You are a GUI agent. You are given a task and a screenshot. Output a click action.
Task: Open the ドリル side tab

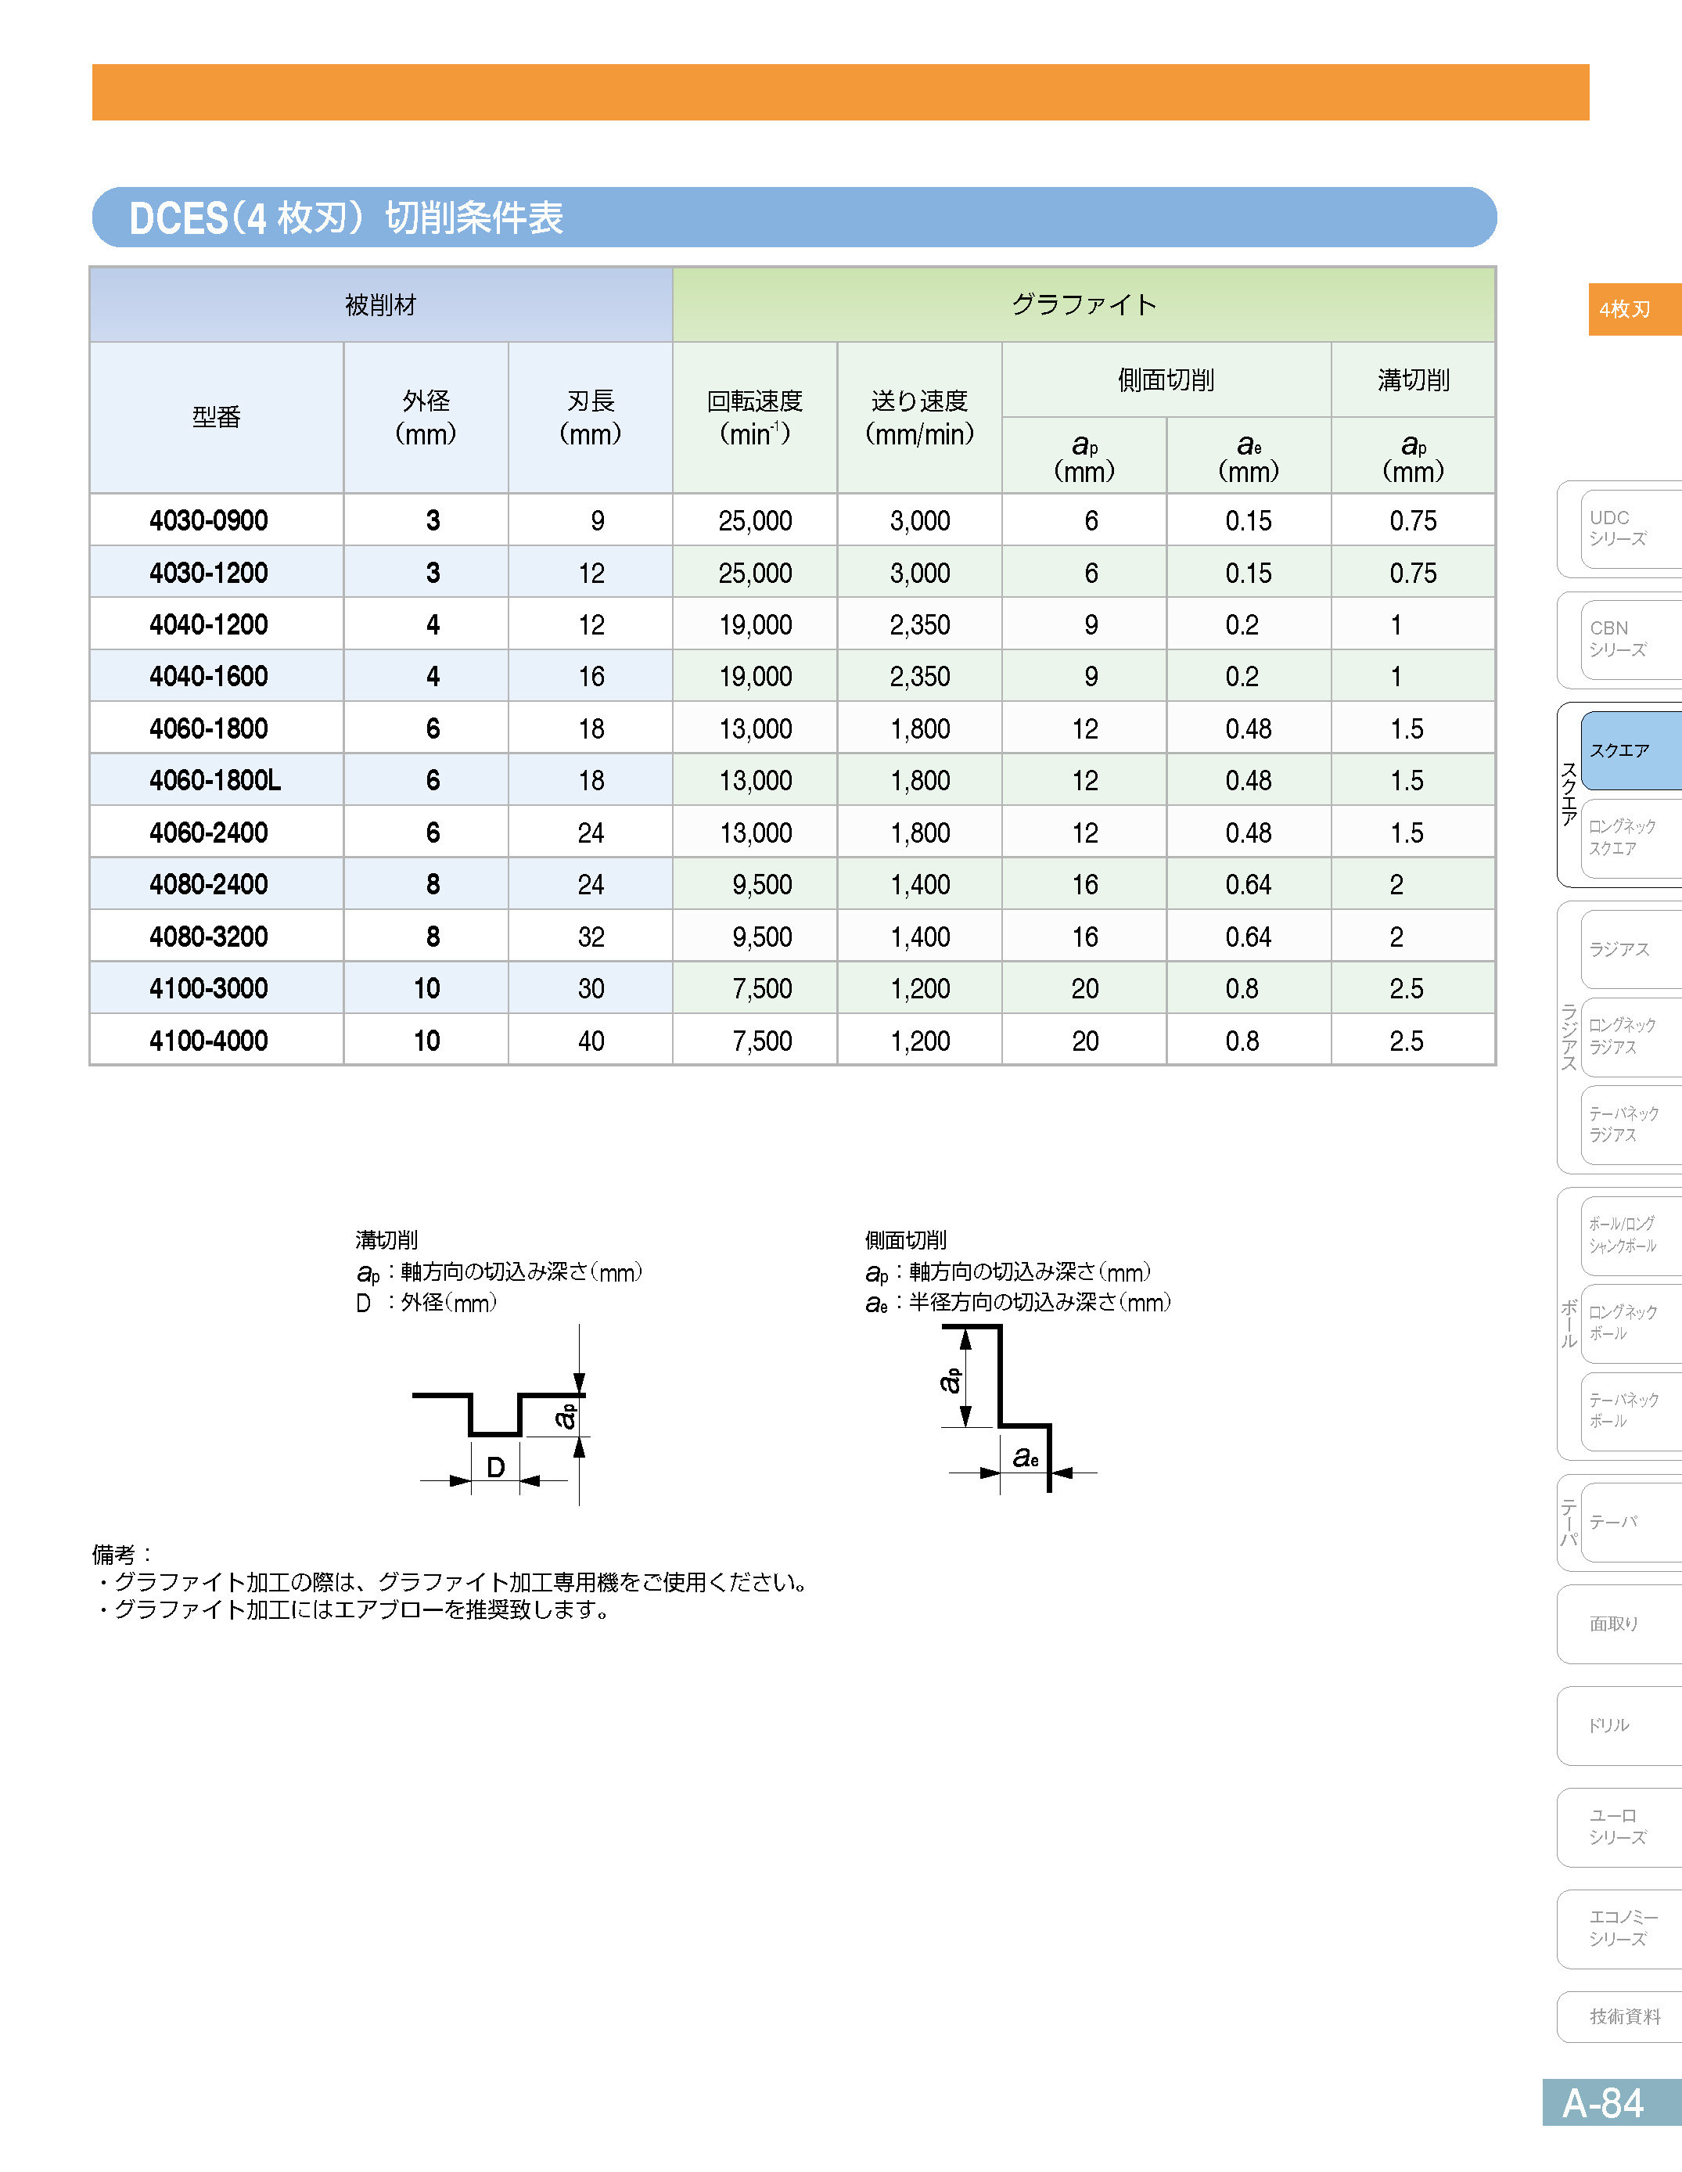(x=1619, y=1725)
